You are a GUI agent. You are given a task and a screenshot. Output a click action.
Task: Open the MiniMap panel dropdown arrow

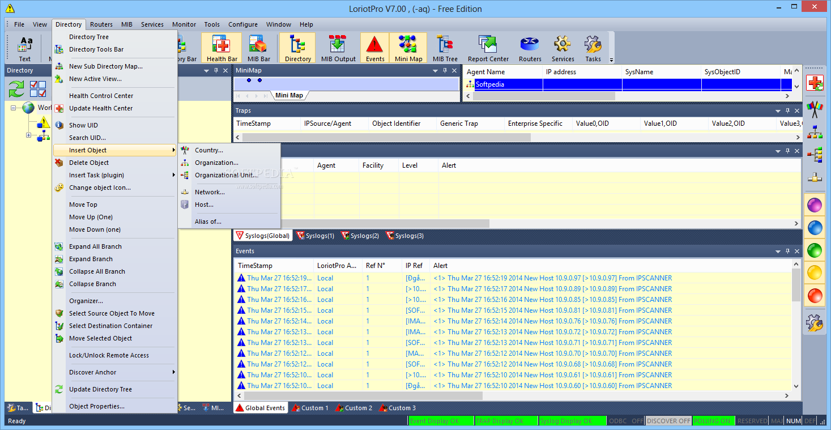(436, 71)
